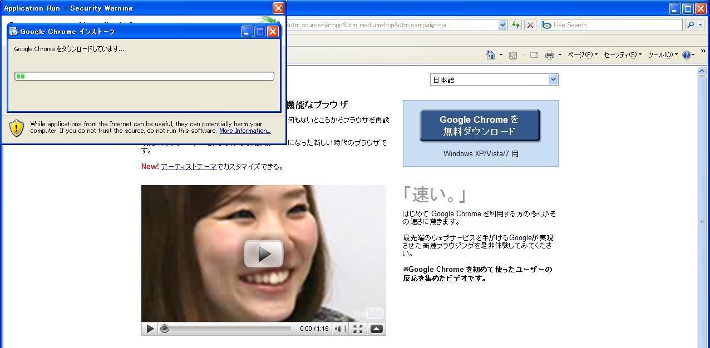The image size is (710, 348).
Task: Click the Help question mark icon
Action: [x=687, y=54]
